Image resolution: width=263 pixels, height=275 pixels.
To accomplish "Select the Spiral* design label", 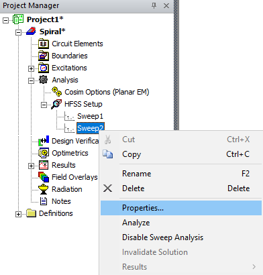I will (52, 32).
